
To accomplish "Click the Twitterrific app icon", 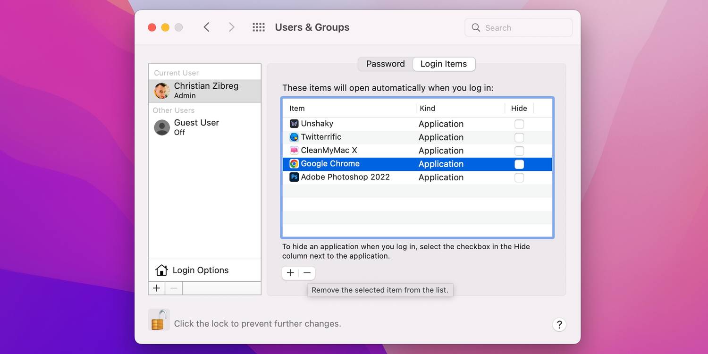I will coord(294,137).
